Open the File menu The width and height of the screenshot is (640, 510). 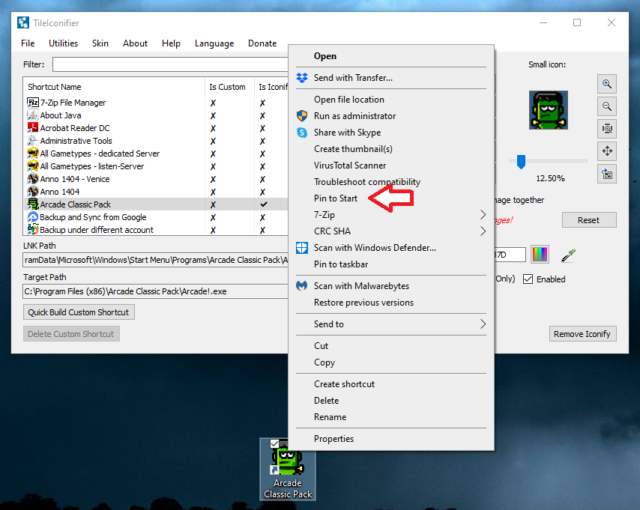pos(28,43)
